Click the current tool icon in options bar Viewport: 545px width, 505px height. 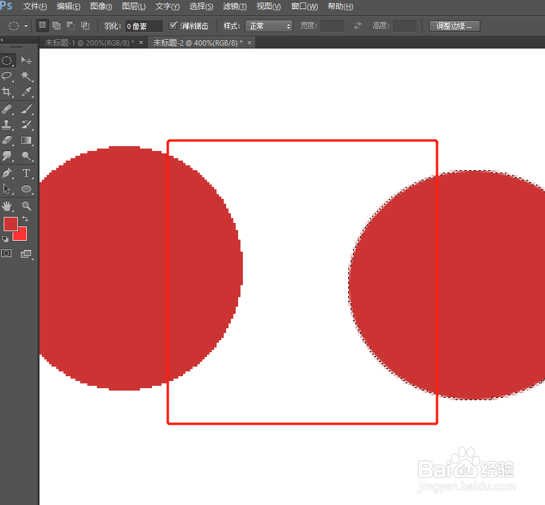point(14,26)
